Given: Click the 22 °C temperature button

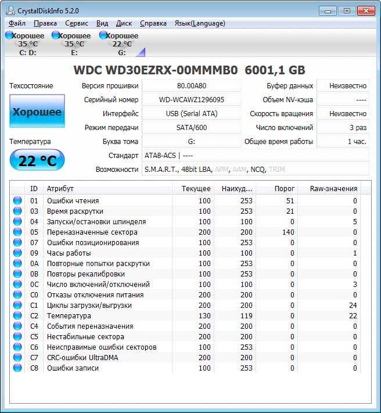Looking at the screenshot, I should click(x=37, y=160).
